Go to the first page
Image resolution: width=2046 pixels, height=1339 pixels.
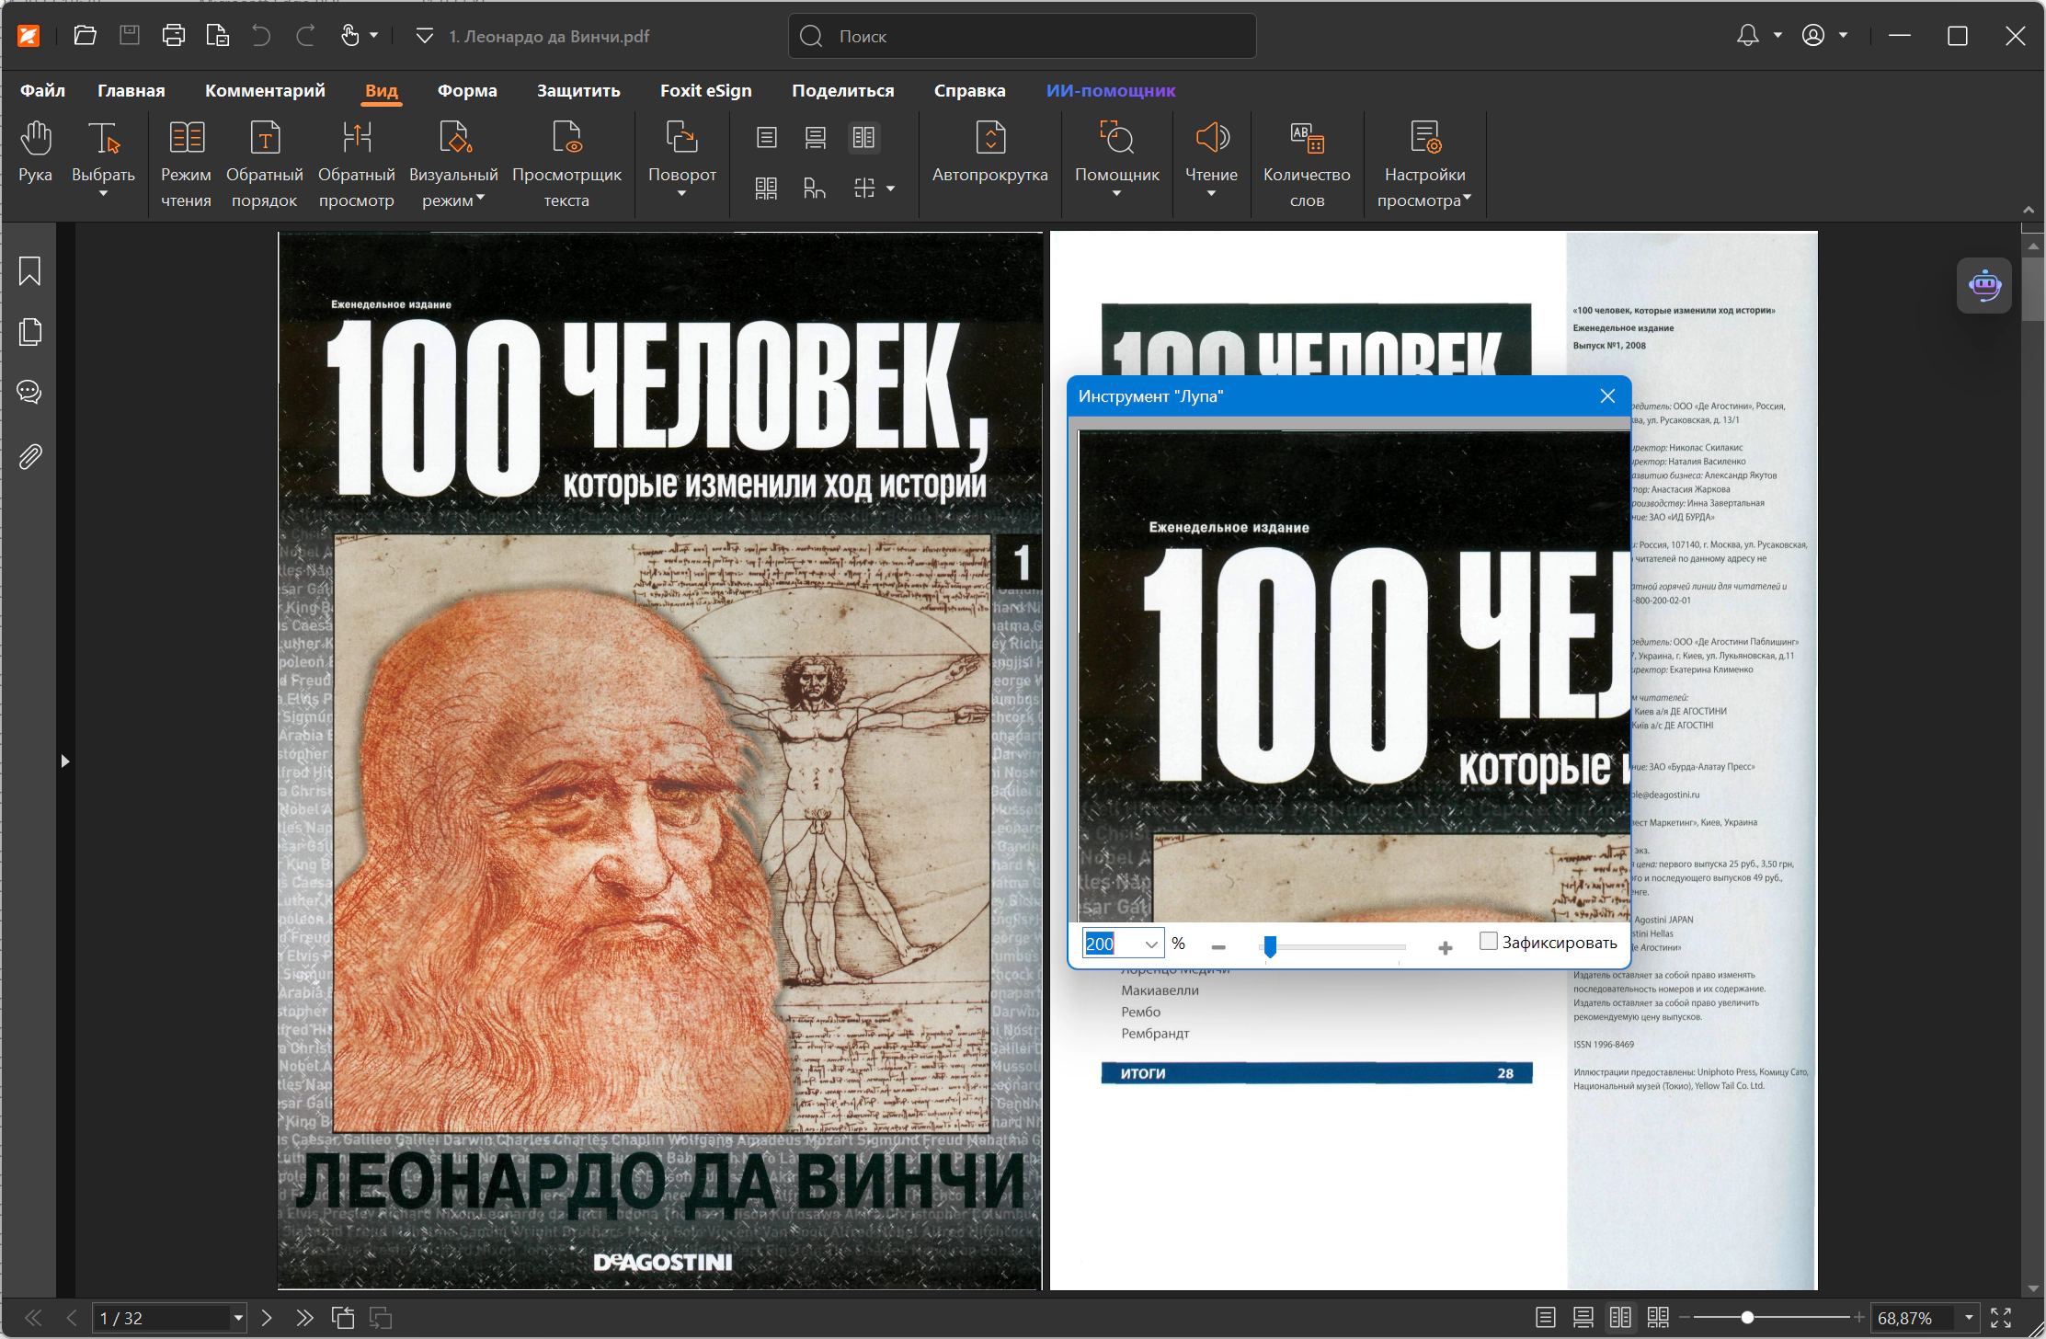[x=33, y=1318]
